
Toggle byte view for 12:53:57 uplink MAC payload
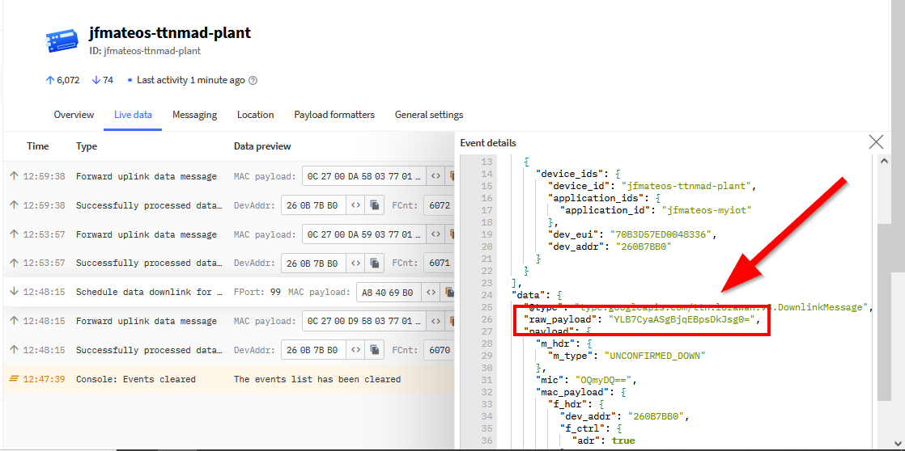point(436,234)
